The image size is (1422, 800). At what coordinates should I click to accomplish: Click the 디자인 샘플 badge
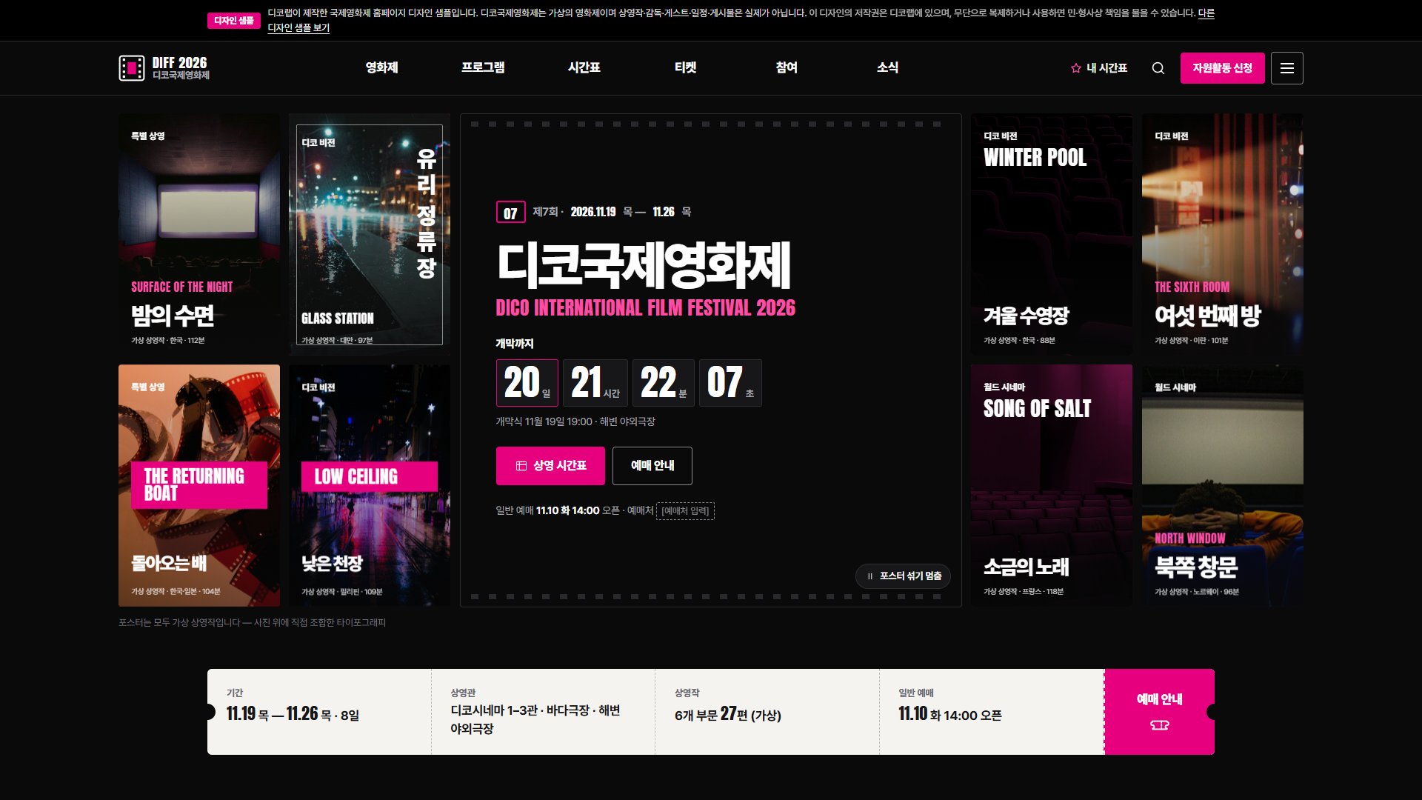[234, 21]
